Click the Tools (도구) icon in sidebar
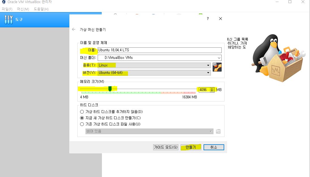 coord(8,19)
